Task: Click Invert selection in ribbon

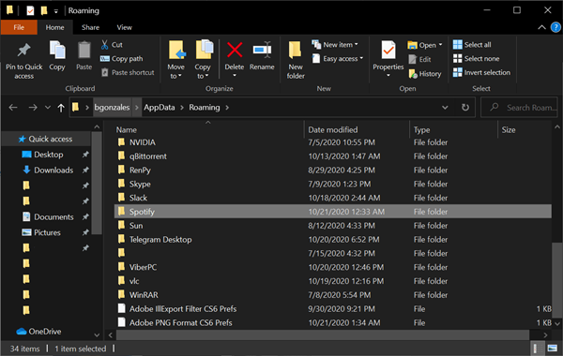Action: tap(481, 72)
